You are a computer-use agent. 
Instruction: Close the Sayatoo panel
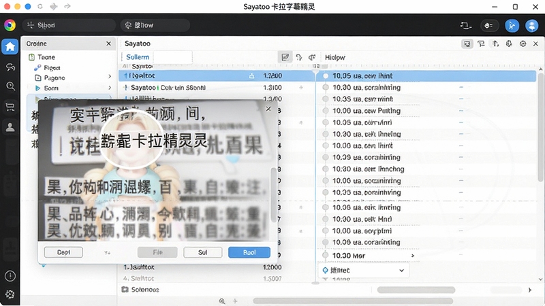pyautogui.click(x=535, y=44)
